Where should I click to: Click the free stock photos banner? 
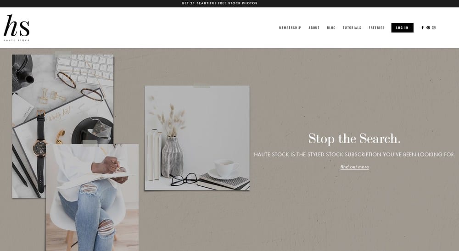point(219,3)
